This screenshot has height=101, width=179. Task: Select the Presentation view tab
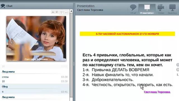click(147, 9)
